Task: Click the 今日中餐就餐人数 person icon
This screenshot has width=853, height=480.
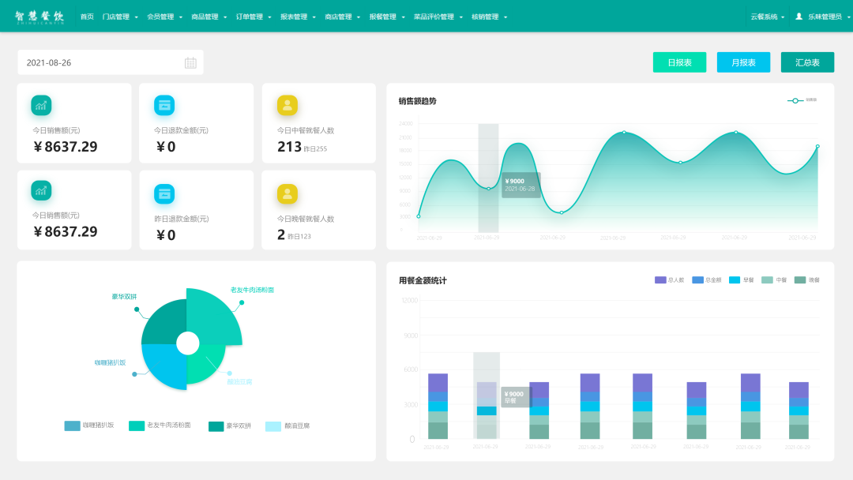Action: [x=287, y=105]
